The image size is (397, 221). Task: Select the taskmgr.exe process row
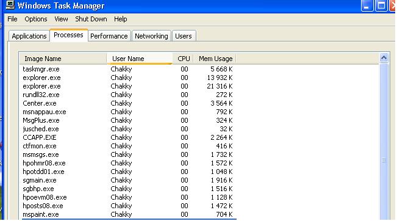[x=127, y=69]
